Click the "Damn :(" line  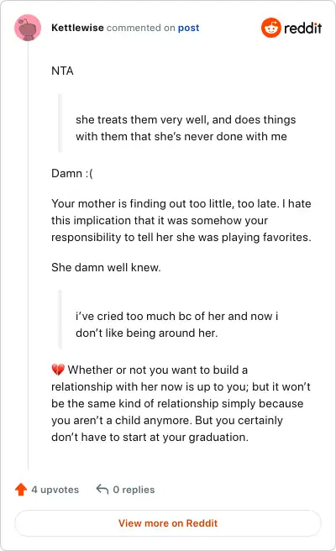tap(72, 173)
